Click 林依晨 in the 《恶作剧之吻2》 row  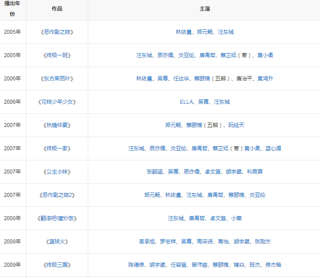[x=173, y=195]
